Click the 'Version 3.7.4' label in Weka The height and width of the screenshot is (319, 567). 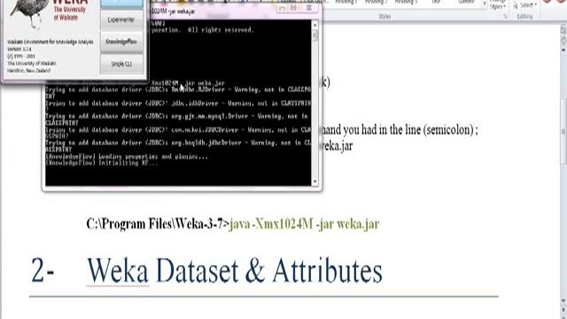coord(19,49)
